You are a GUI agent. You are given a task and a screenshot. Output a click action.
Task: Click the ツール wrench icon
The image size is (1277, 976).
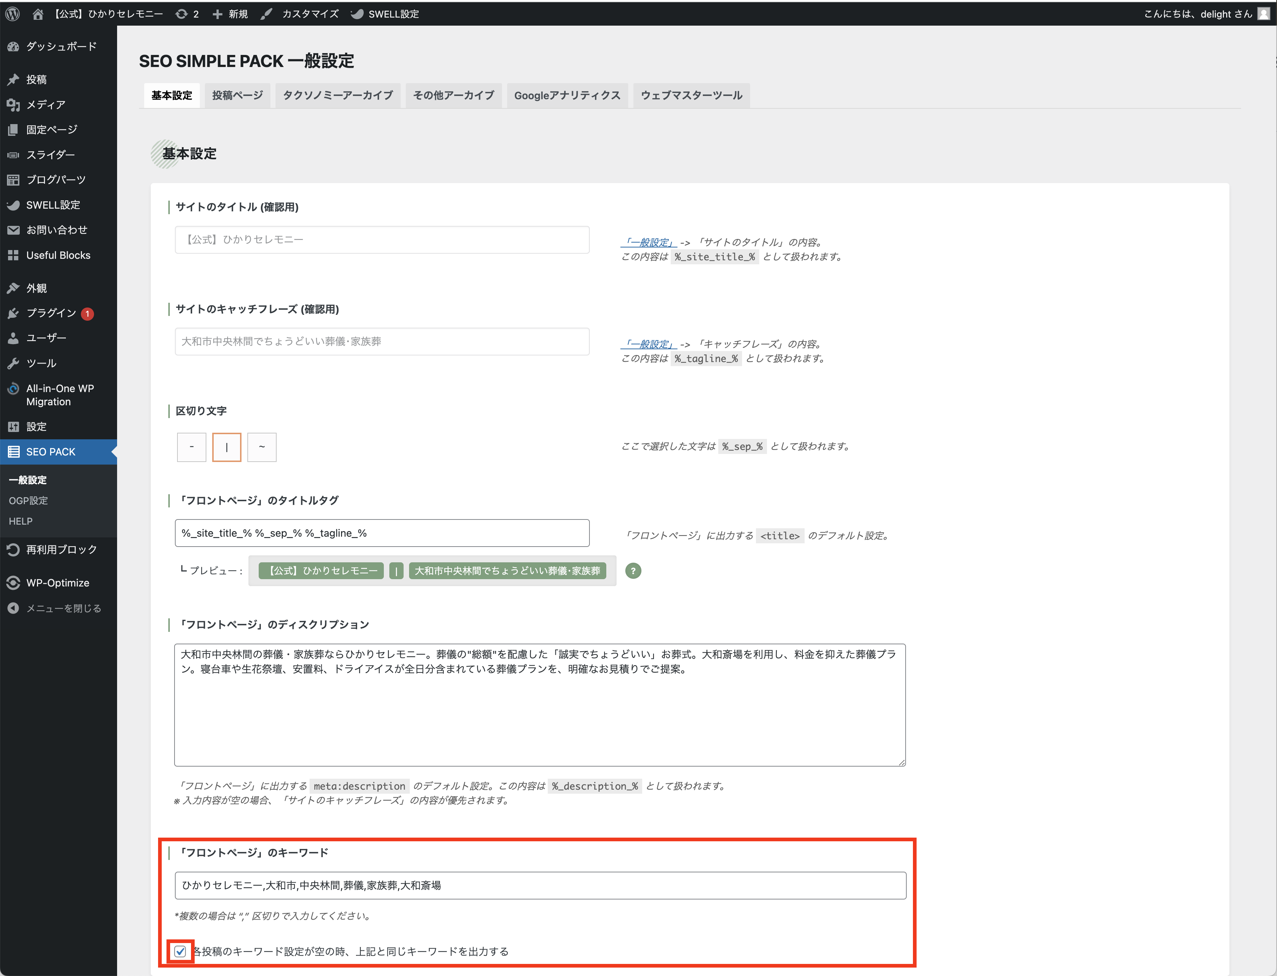[x=14, y=363]
